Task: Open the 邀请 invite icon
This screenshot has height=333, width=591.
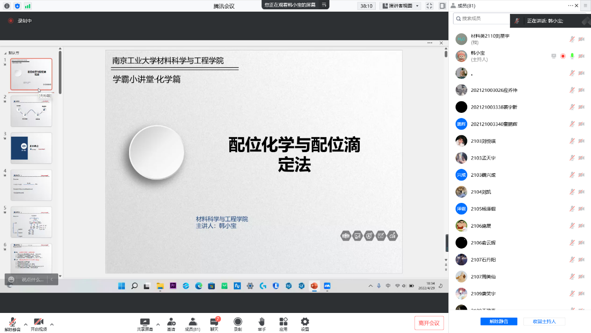Action: (x=171, y=322)
